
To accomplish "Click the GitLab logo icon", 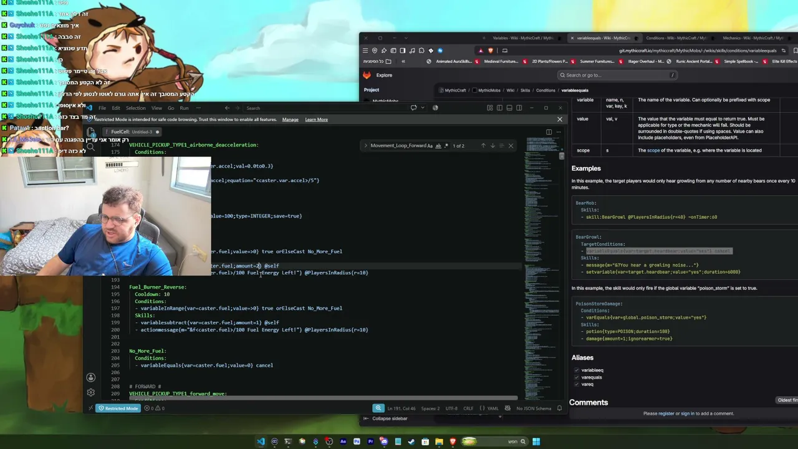I will [367, 75].
